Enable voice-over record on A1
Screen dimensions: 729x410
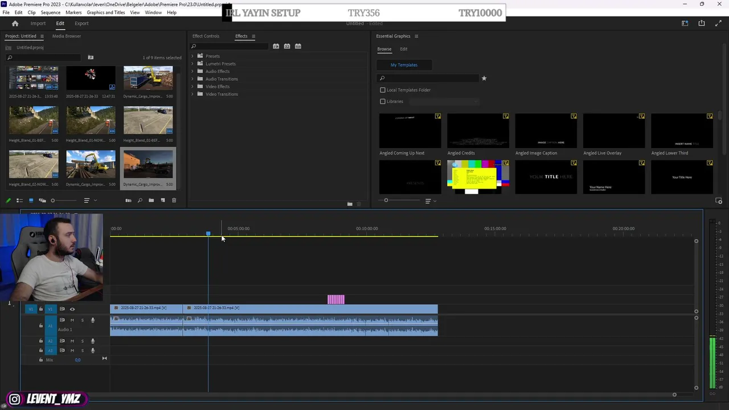pos(93,320)
